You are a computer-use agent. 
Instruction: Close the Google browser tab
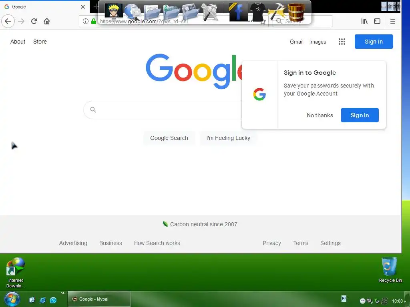[x=83, y=7]
